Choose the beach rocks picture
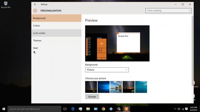This screenshot has height=112, width=200. point(116,87)
